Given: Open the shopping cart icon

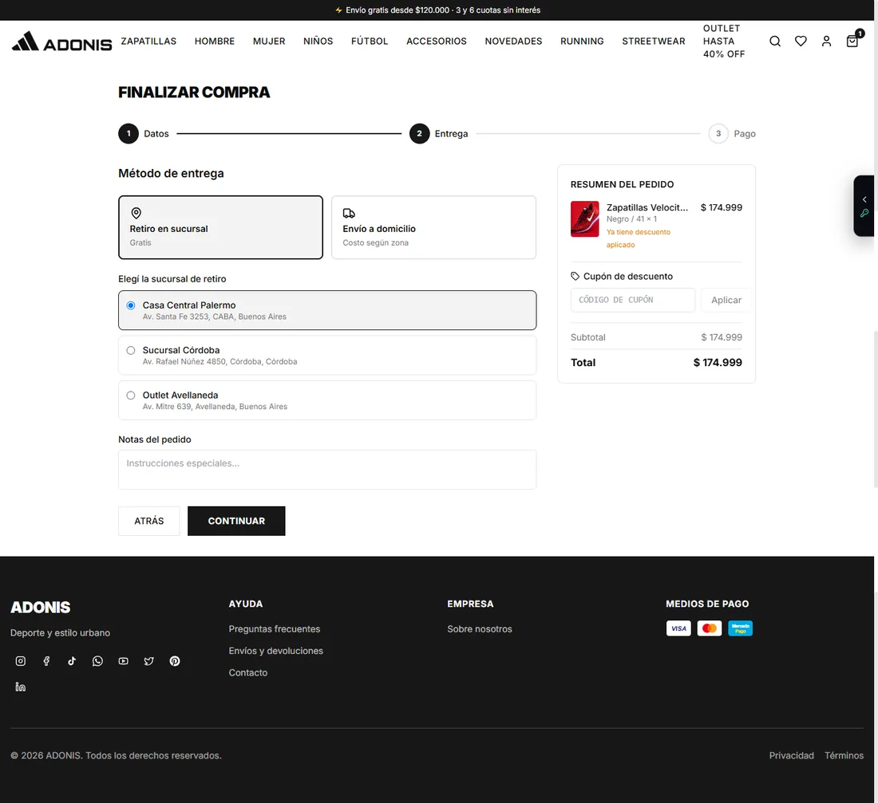Looking at the screenshot, I should click(x=852, y=41).
